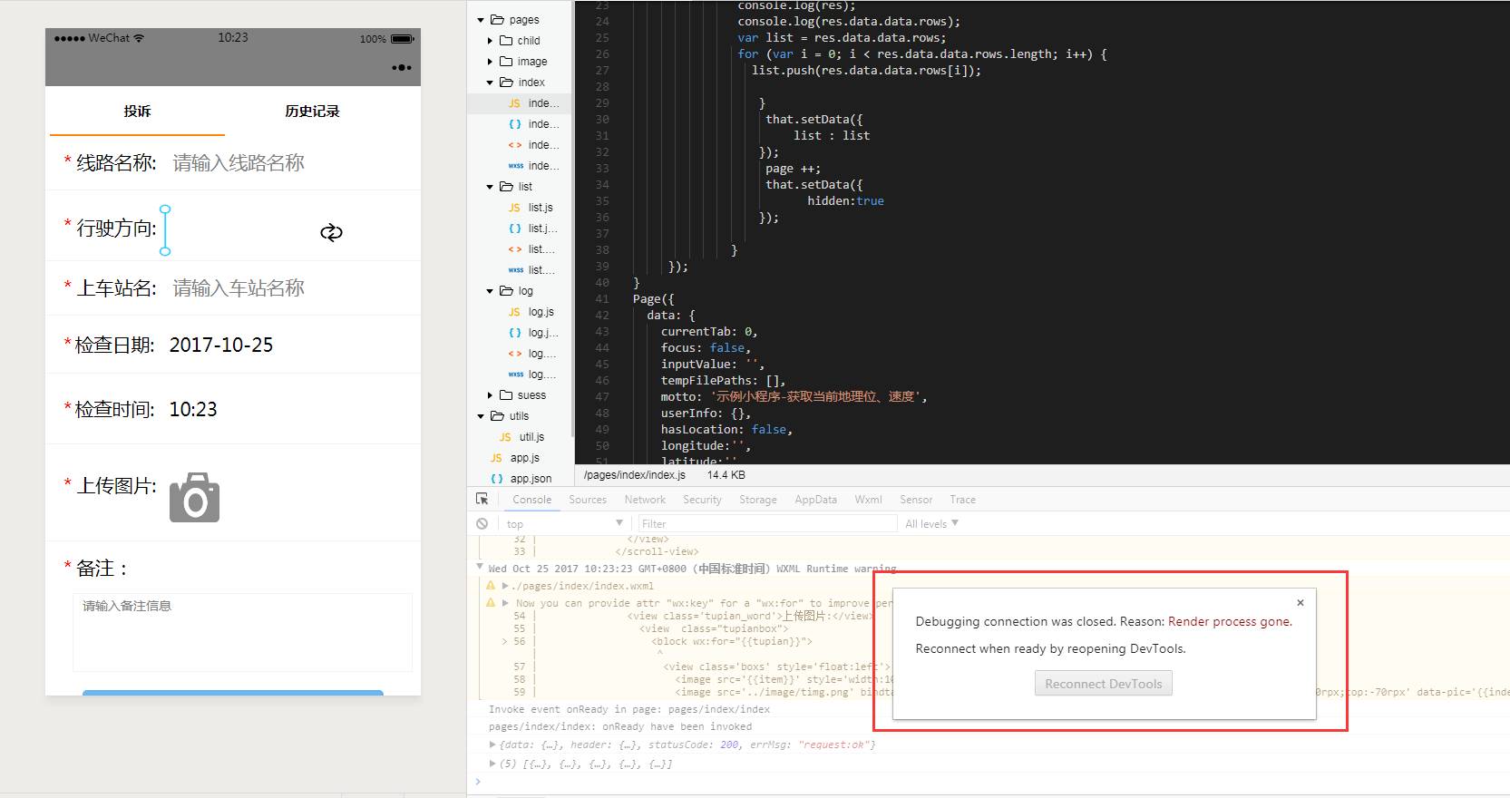Click the console Filter input field
The width and height of the screenshot is (1510, 798).
point(767,523)
